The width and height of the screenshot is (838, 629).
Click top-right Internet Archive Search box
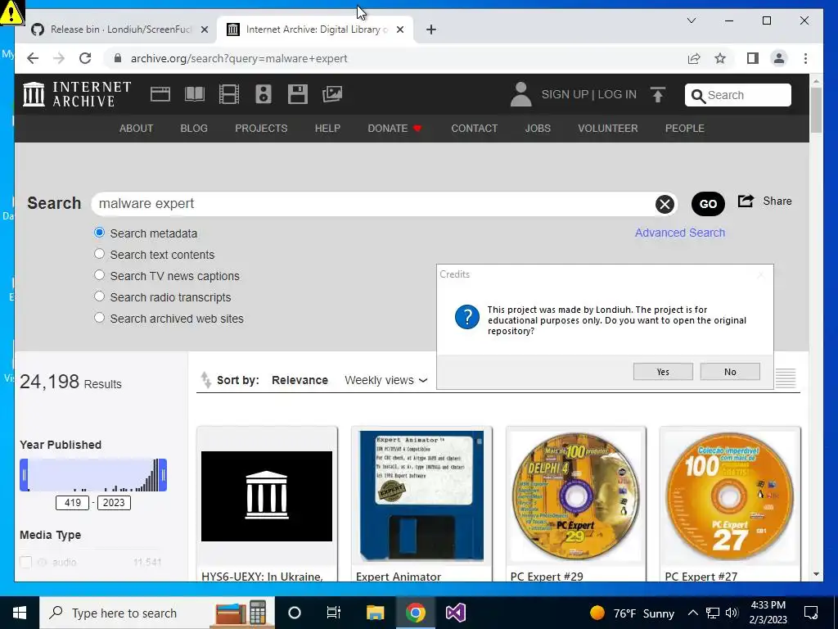tap(737, 95)
